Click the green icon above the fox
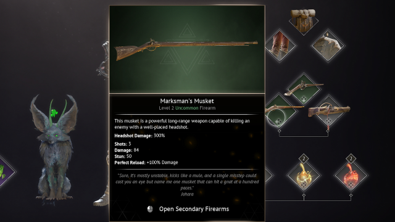Viewport: 395px width, 222px height. [54, 113]
